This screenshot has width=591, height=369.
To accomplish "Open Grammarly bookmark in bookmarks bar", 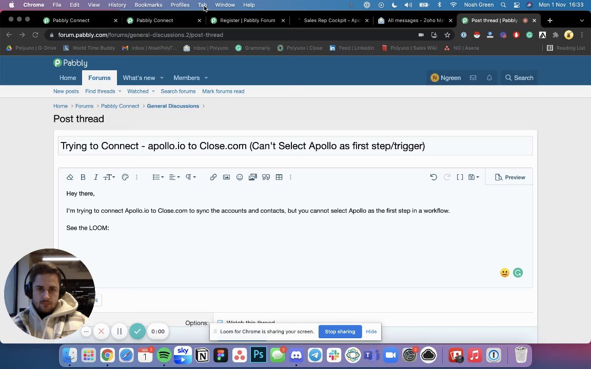I will [x=253, y=48].
